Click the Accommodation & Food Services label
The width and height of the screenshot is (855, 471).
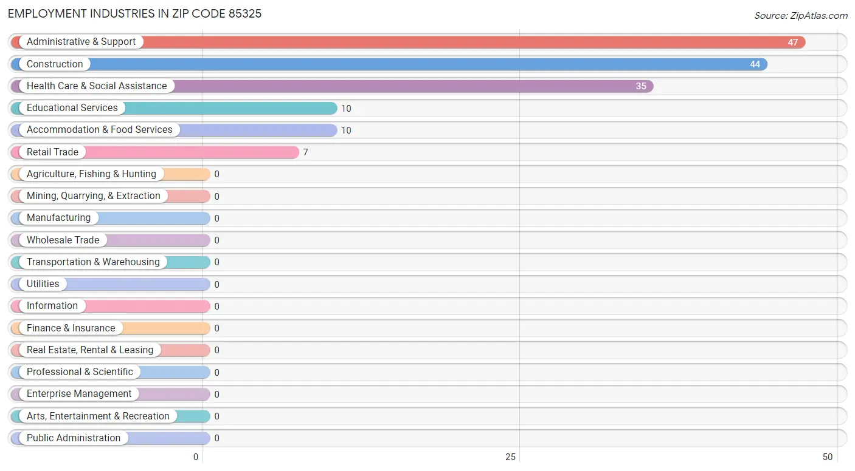99,129
